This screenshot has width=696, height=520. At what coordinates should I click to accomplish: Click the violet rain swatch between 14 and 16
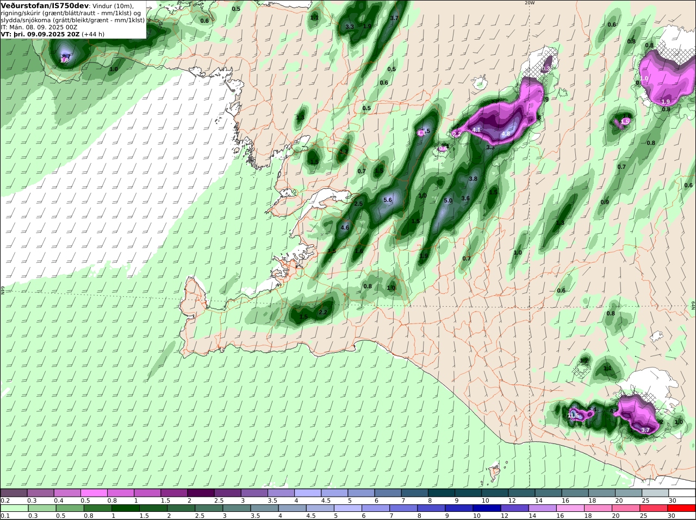pos(543,509)
